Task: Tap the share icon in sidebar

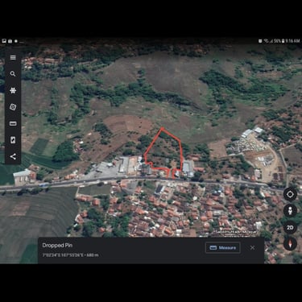Action: [x=13, y=156]
